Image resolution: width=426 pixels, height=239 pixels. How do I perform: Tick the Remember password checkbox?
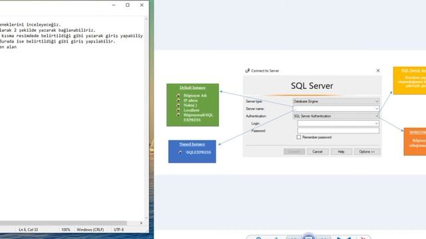point(299,137)
